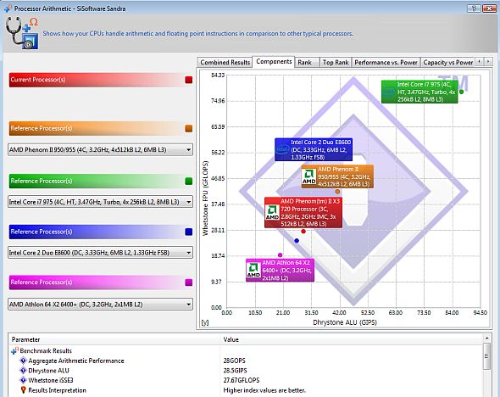This screenshot has height=397, width=500.
Task: Click the orange Reference Processor(s) header bar
Action: pyautogui.click(x=97, y=128)
